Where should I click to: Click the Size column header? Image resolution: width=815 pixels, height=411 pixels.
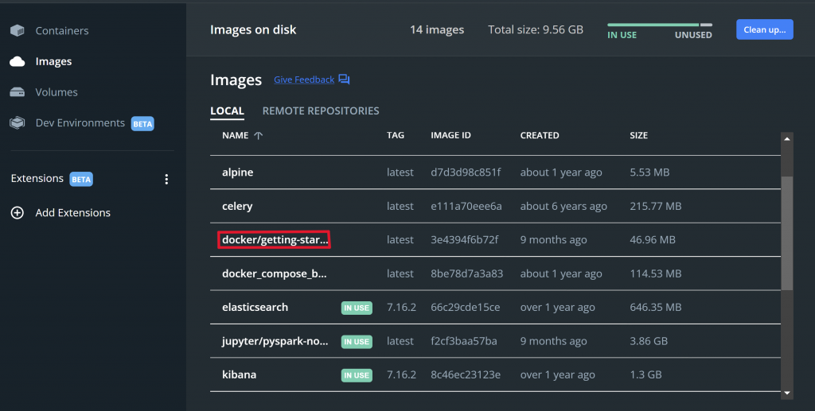pyautogui.click(x=638, y=136)
